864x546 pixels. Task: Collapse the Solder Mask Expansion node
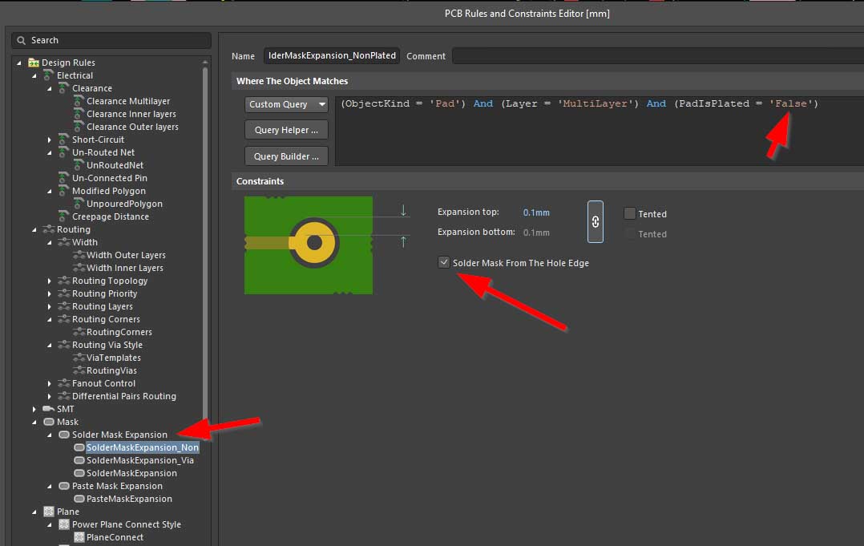(x=49, y=435)
